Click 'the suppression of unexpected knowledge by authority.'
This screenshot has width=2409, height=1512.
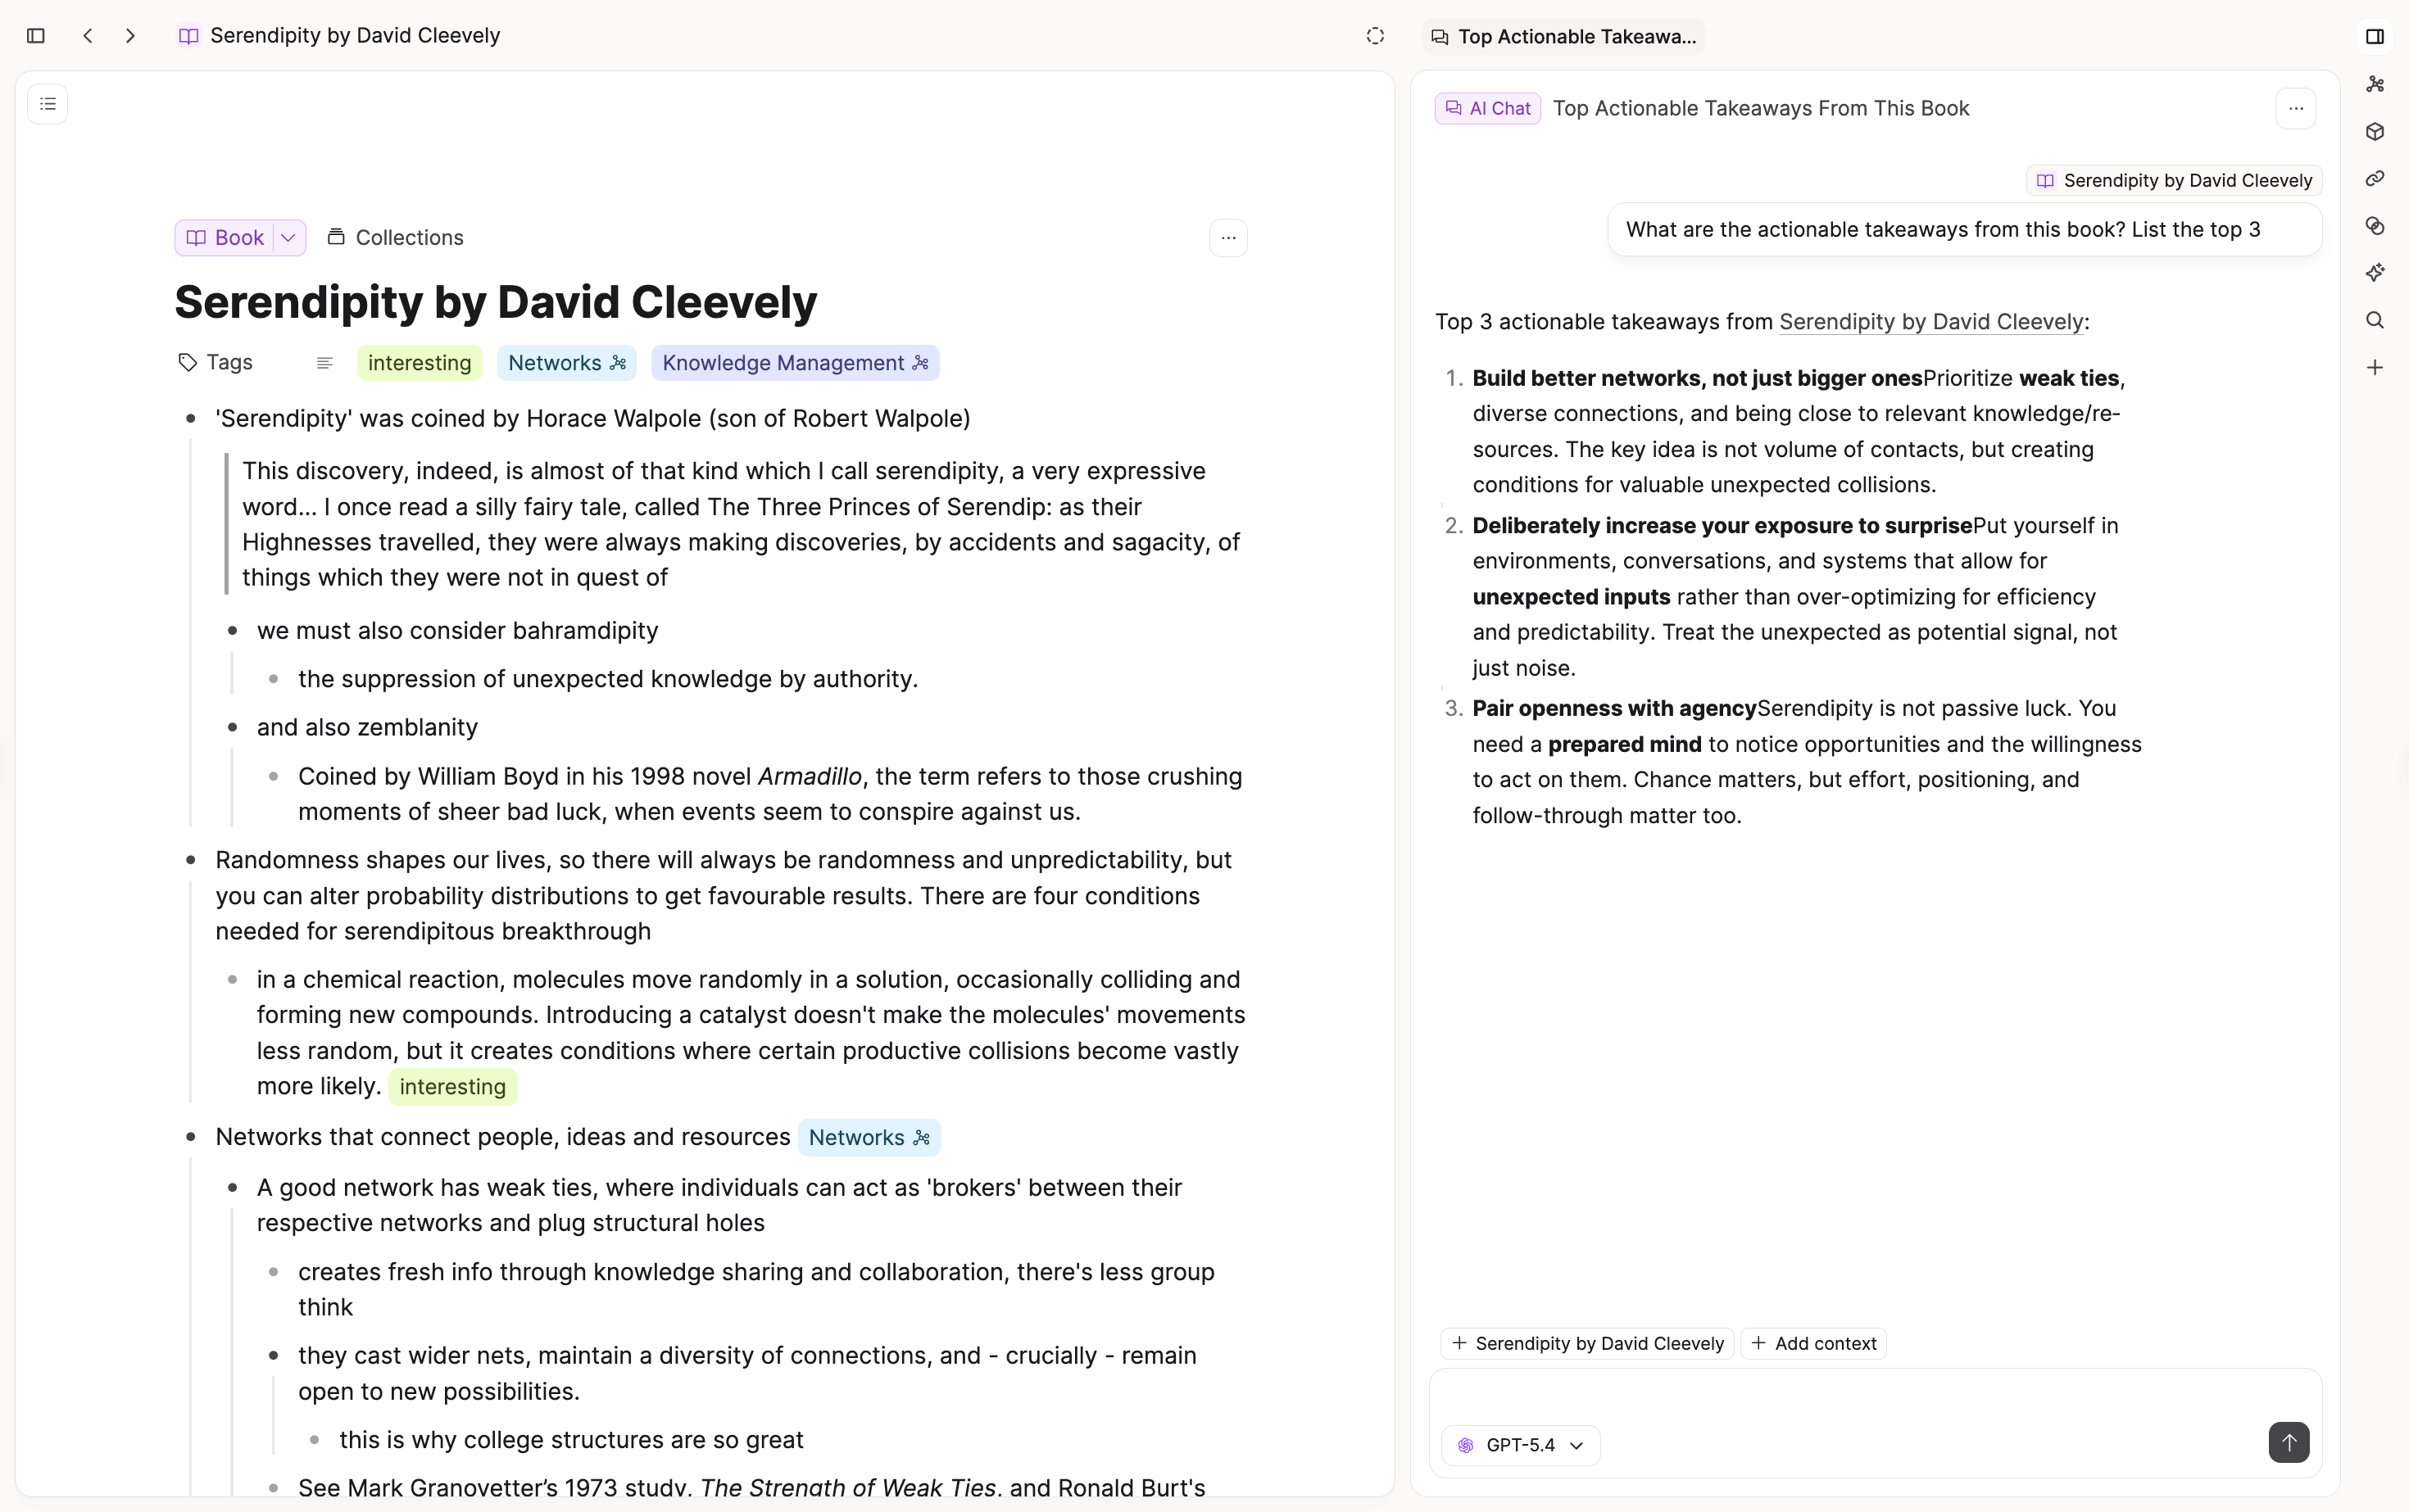click(x=607, y=679)
